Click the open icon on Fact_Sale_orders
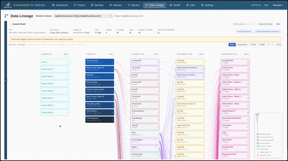The image size is (288, 161). tap(112, 105)
